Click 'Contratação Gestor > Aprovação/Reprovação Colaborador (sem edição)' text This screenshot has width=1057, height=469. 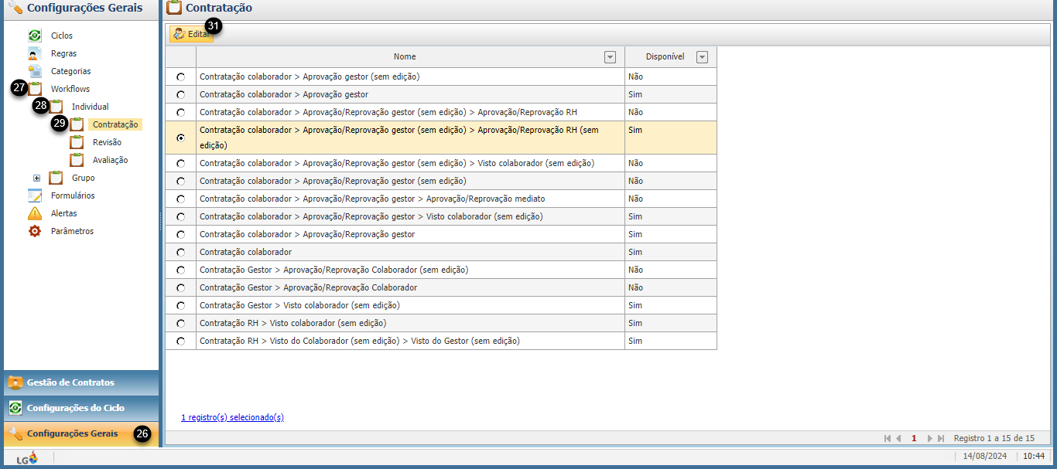point(334,270)
